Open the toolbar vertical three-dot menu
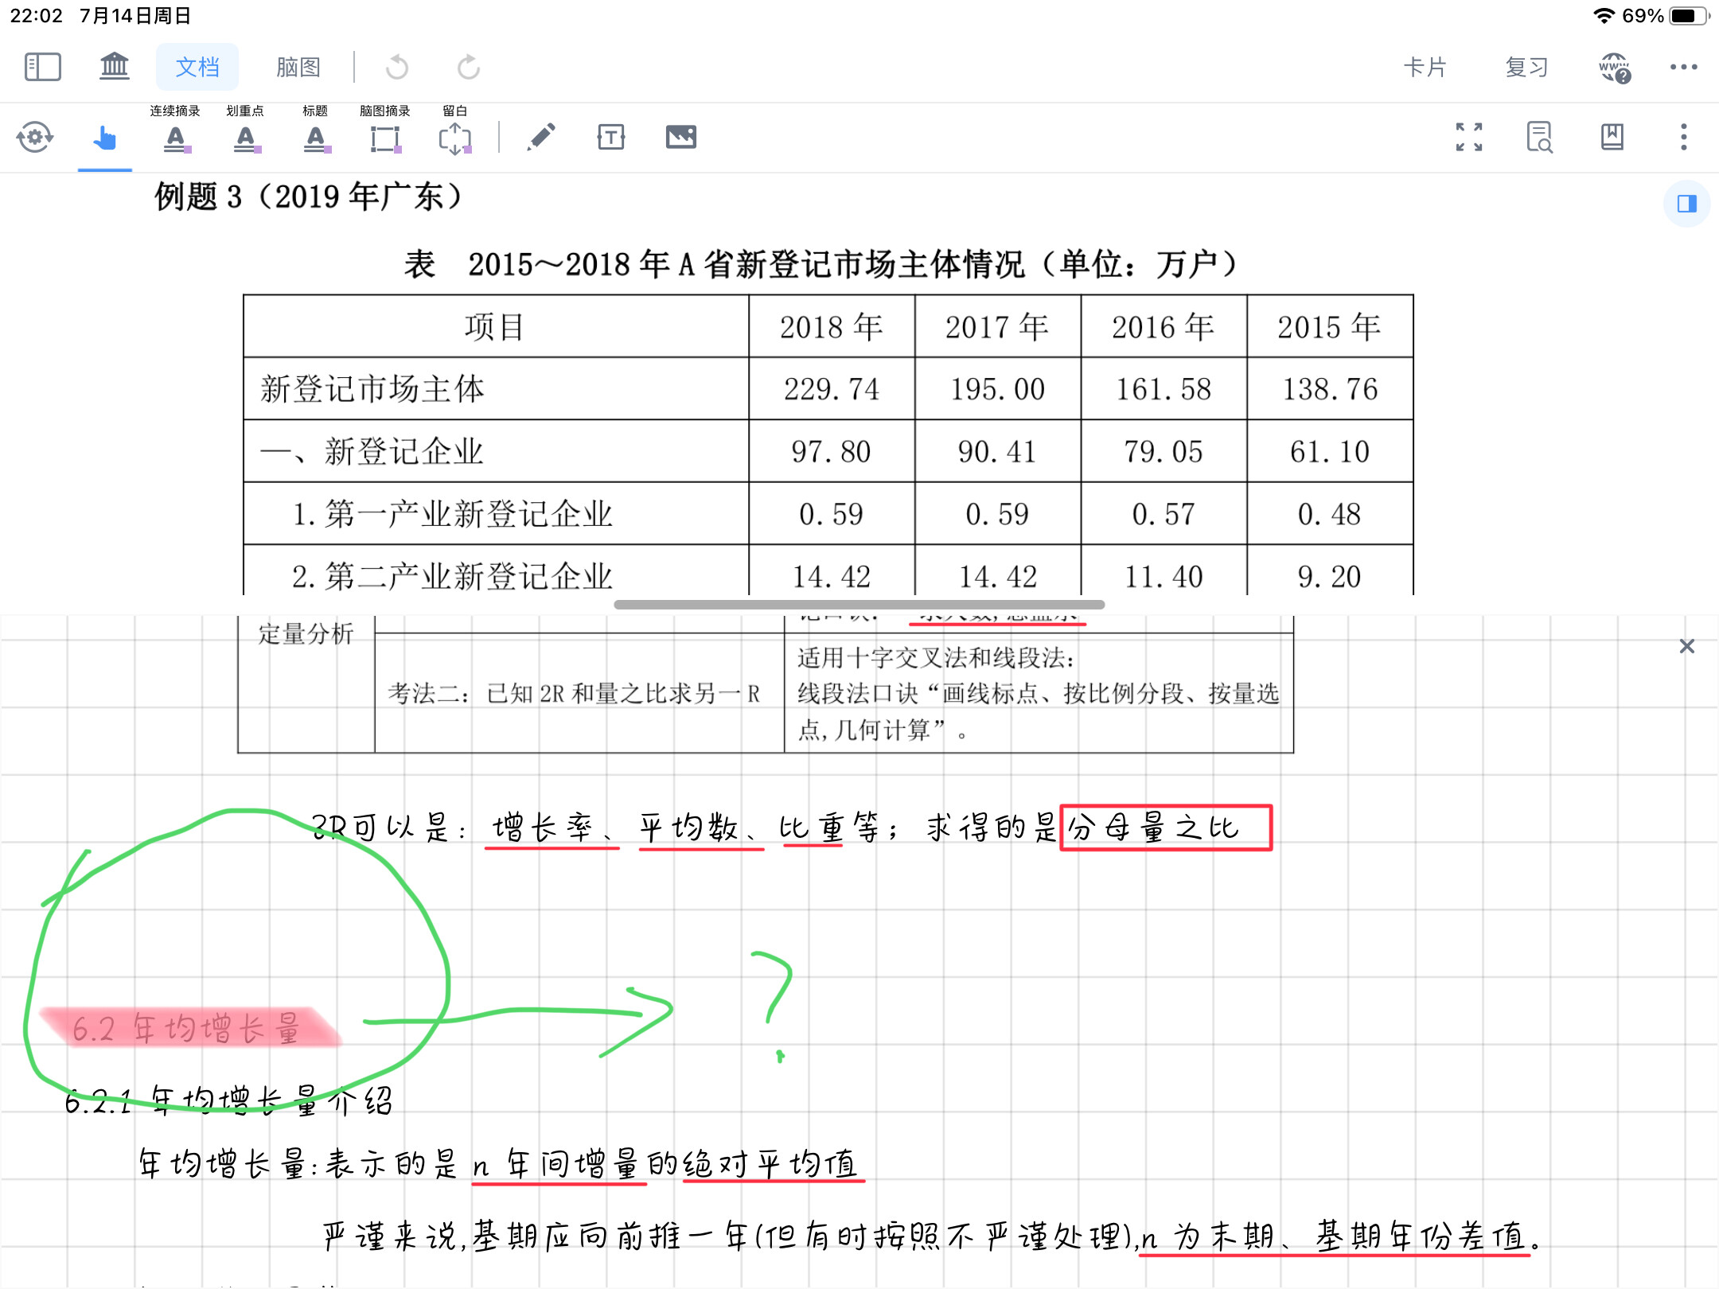The width and height of the screenshot is (1719, 1289). point(1684,137)
